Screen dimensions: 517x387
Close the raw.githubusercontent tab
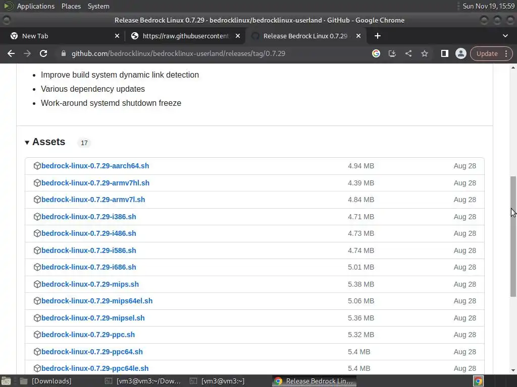tap(238, 36)
